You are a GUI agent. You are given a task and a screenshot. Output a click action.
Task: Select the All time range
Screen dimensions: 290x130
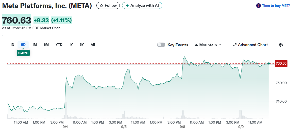(93, 45)
